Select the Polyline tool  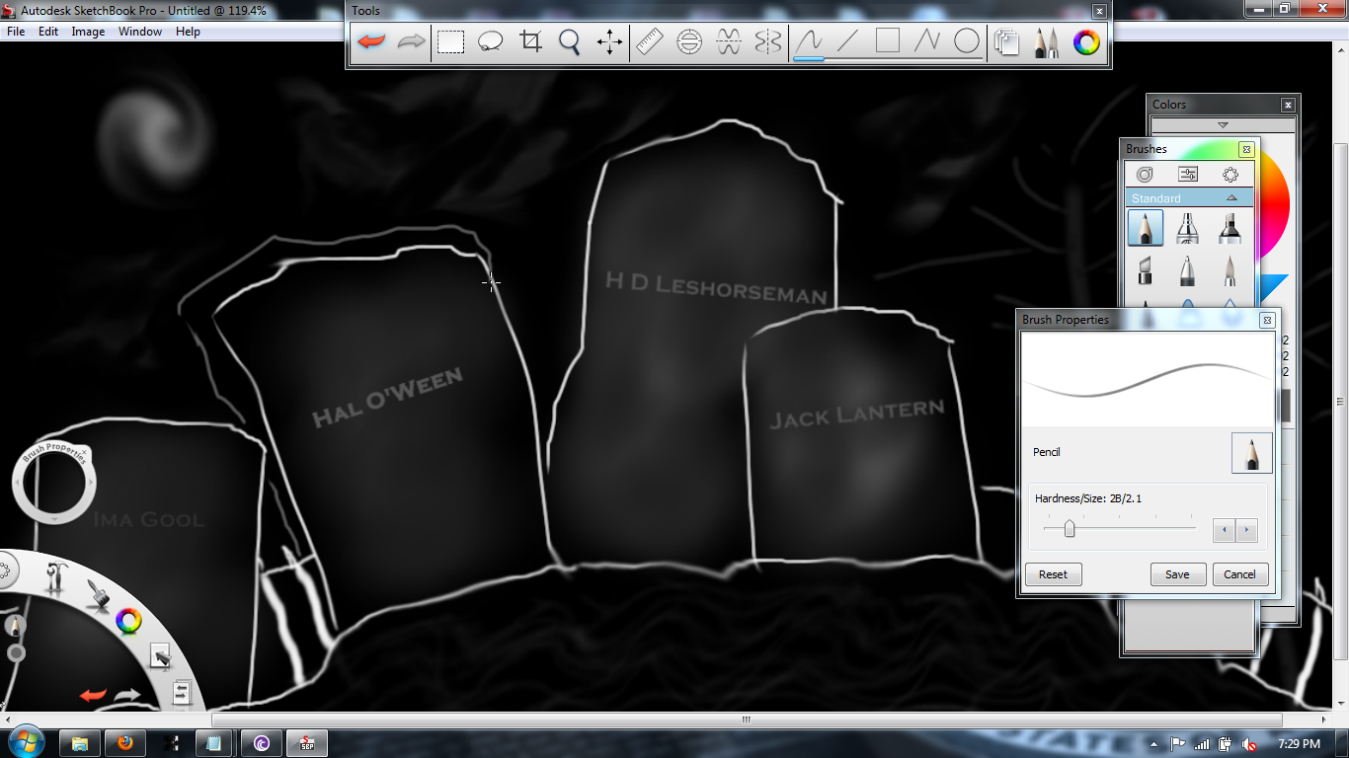[x=927, y=41]
